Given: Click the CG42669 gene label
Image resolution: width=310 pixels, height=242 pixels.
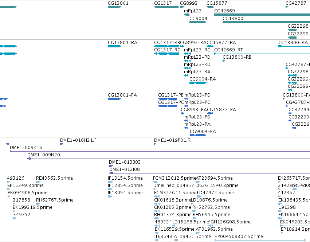Looking at the screenshot, I should [x=225, y=11].
